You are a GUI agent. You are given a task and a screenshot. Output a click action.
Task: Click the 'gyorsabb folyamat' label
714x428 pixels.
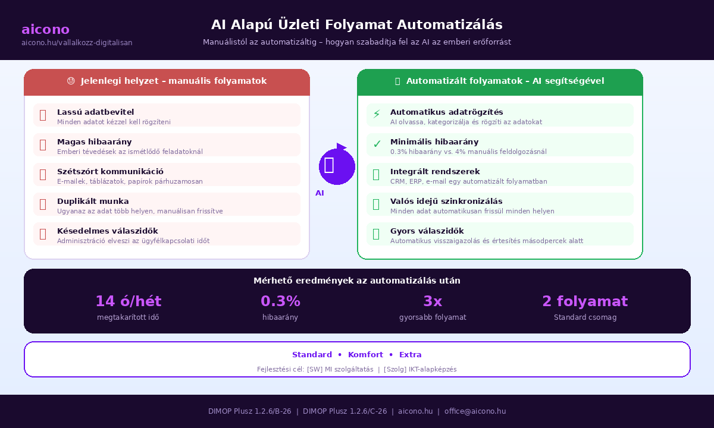point(433,317)
